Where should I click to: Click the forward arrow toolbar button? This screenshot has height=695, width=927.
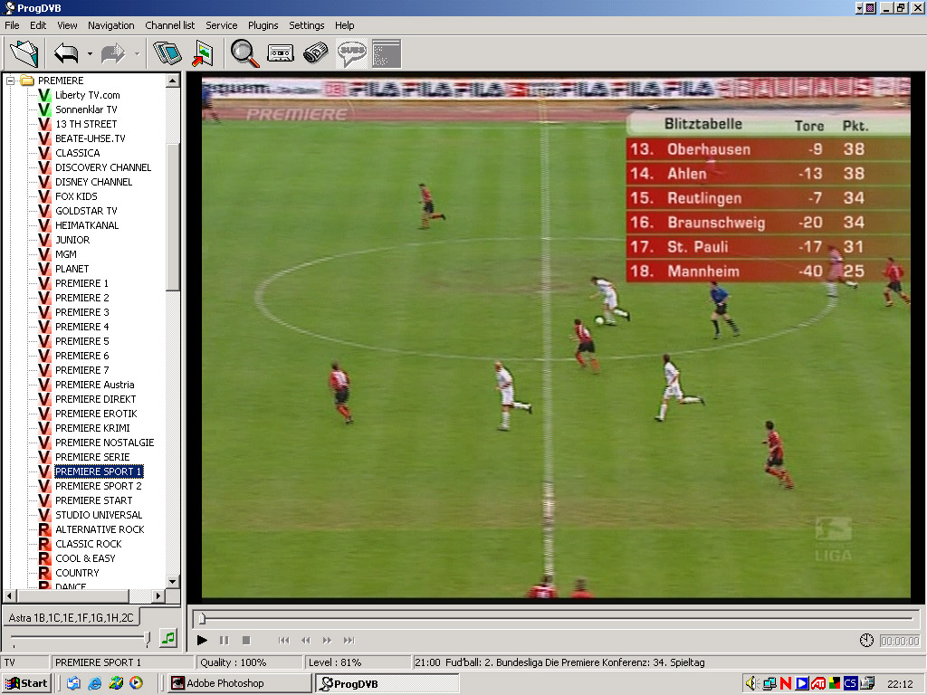pos(113,53)
